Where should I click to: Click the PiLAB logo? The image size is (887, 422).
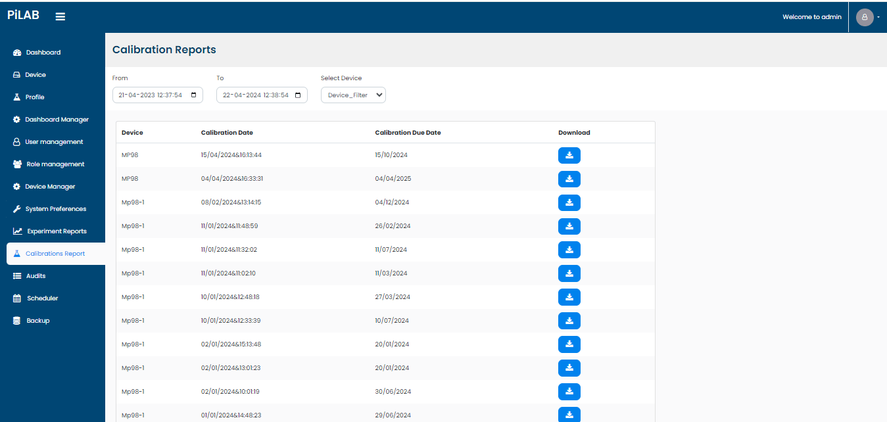click(x=23, y=16)
